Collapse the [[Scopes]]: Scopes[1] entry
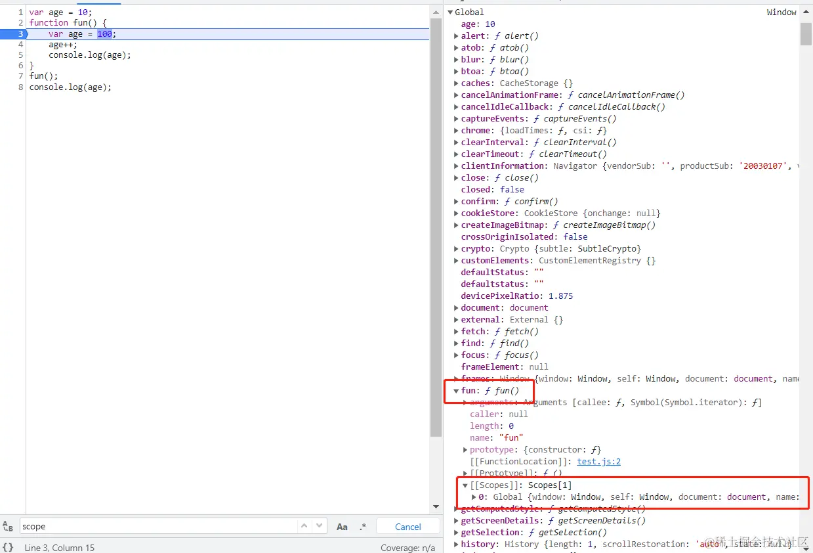 pos(465,485)
